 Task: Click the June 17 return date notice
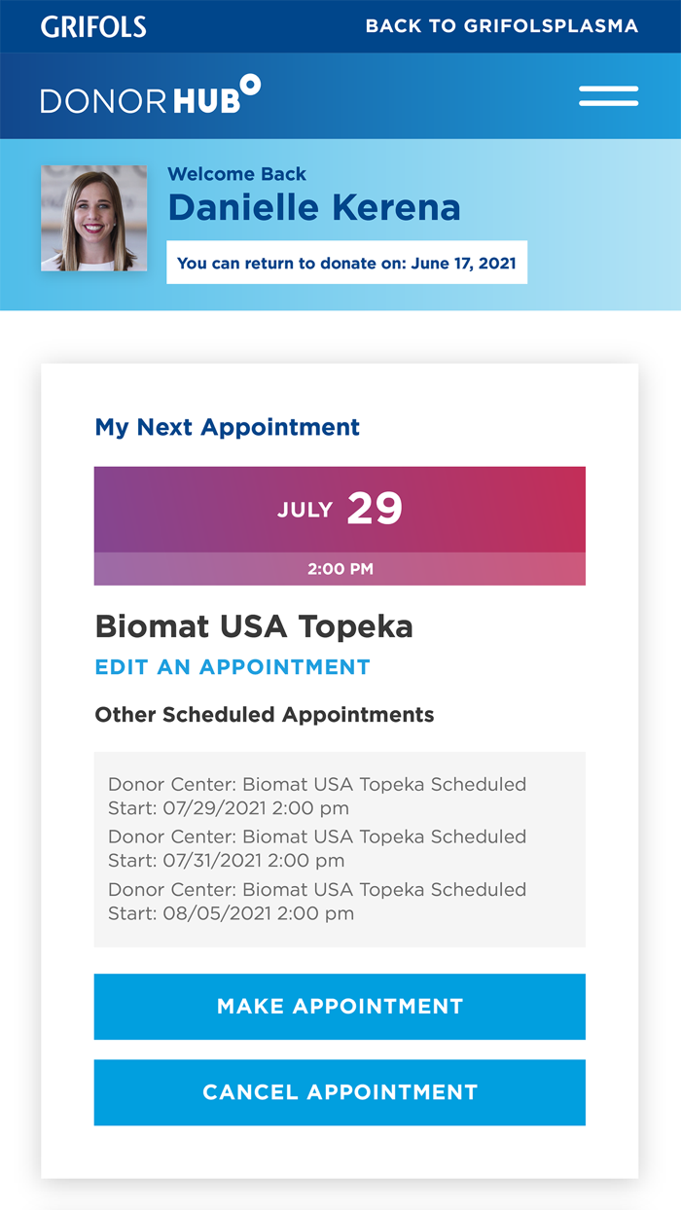[346, 262]
